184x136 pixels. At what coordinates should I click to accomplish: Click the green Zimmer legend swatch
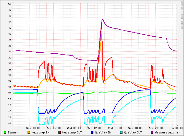(5, 132)
